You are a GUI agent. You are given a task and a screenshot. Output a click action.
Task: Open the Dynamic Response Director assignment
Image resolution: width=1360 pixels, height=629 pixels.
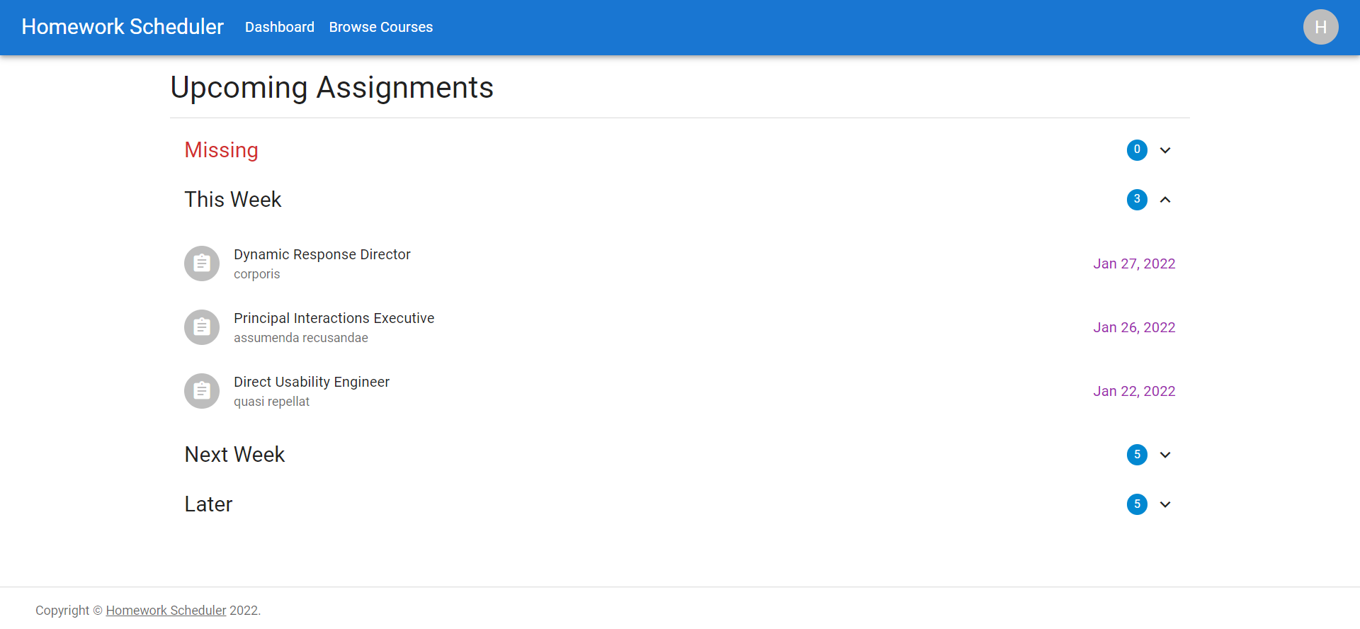(322, 254)
